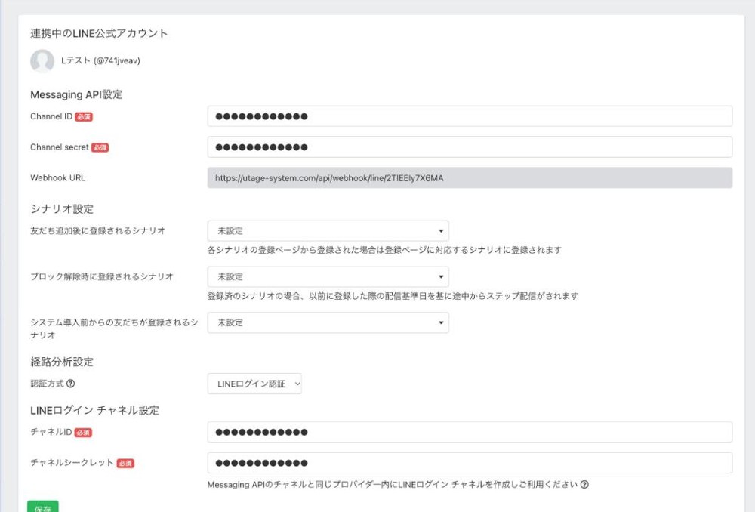Focus the Channel ID input field
The width and height of the screenshot is (755, 512).
coord(470,116)
